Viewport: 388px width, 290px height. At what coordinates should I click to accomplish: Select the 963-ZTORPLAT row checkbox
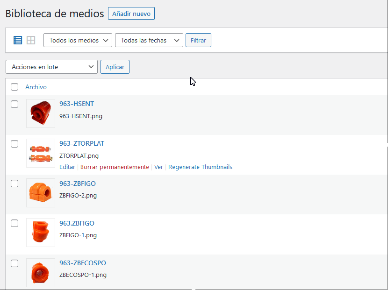point(14,144)
